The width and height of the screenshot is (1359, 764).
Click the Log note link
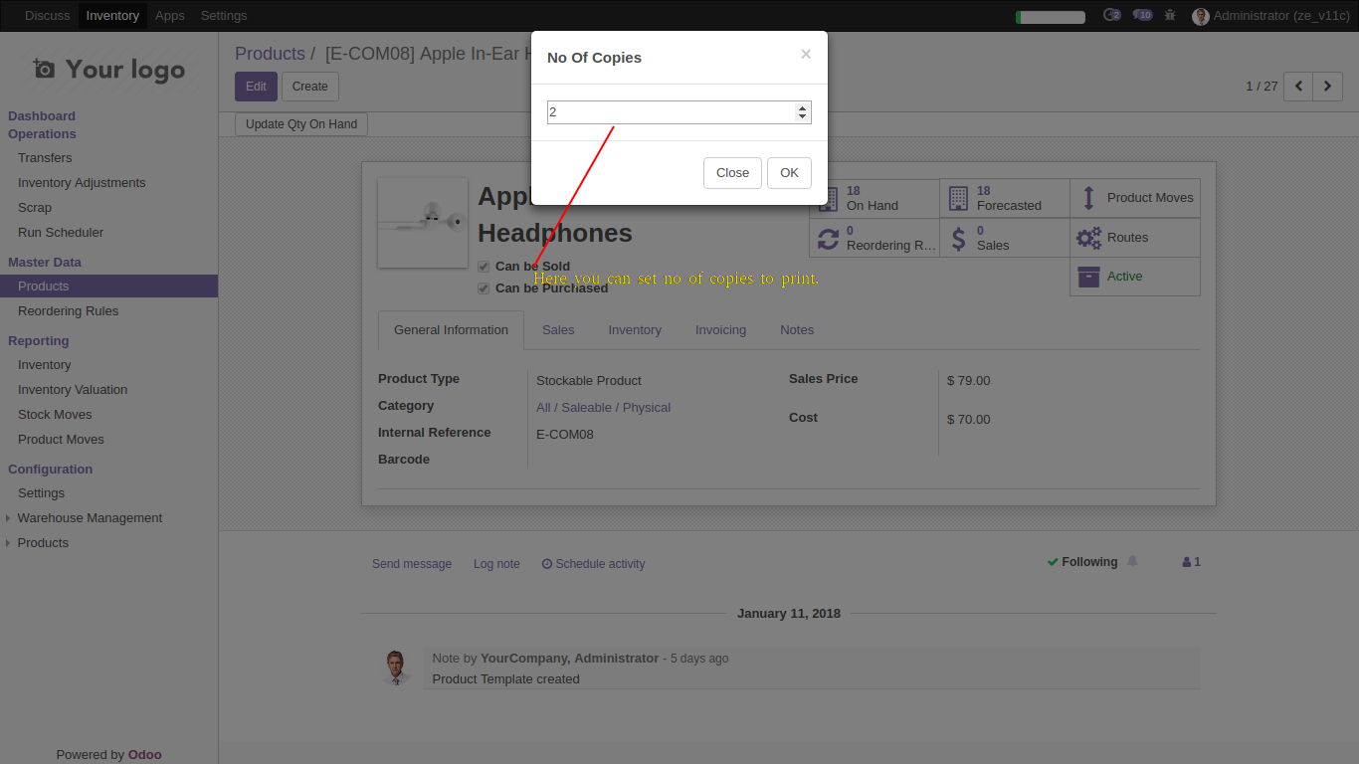click(496, 564)
